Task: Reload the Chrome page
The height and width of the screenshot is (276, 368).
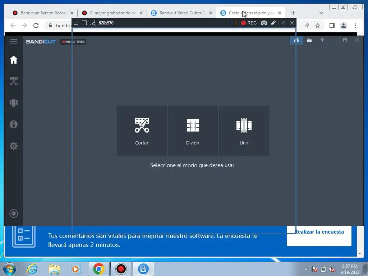Action: [x=36, y=26]
